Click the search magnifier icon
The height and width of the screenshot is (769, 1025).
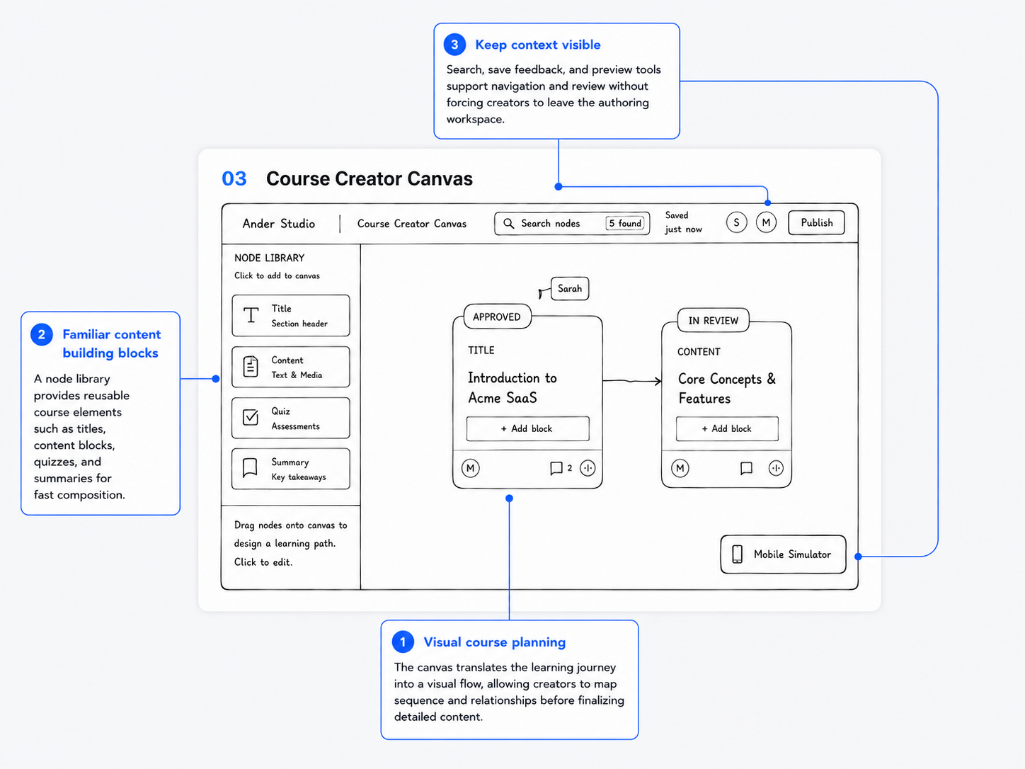tap(508, 224)
